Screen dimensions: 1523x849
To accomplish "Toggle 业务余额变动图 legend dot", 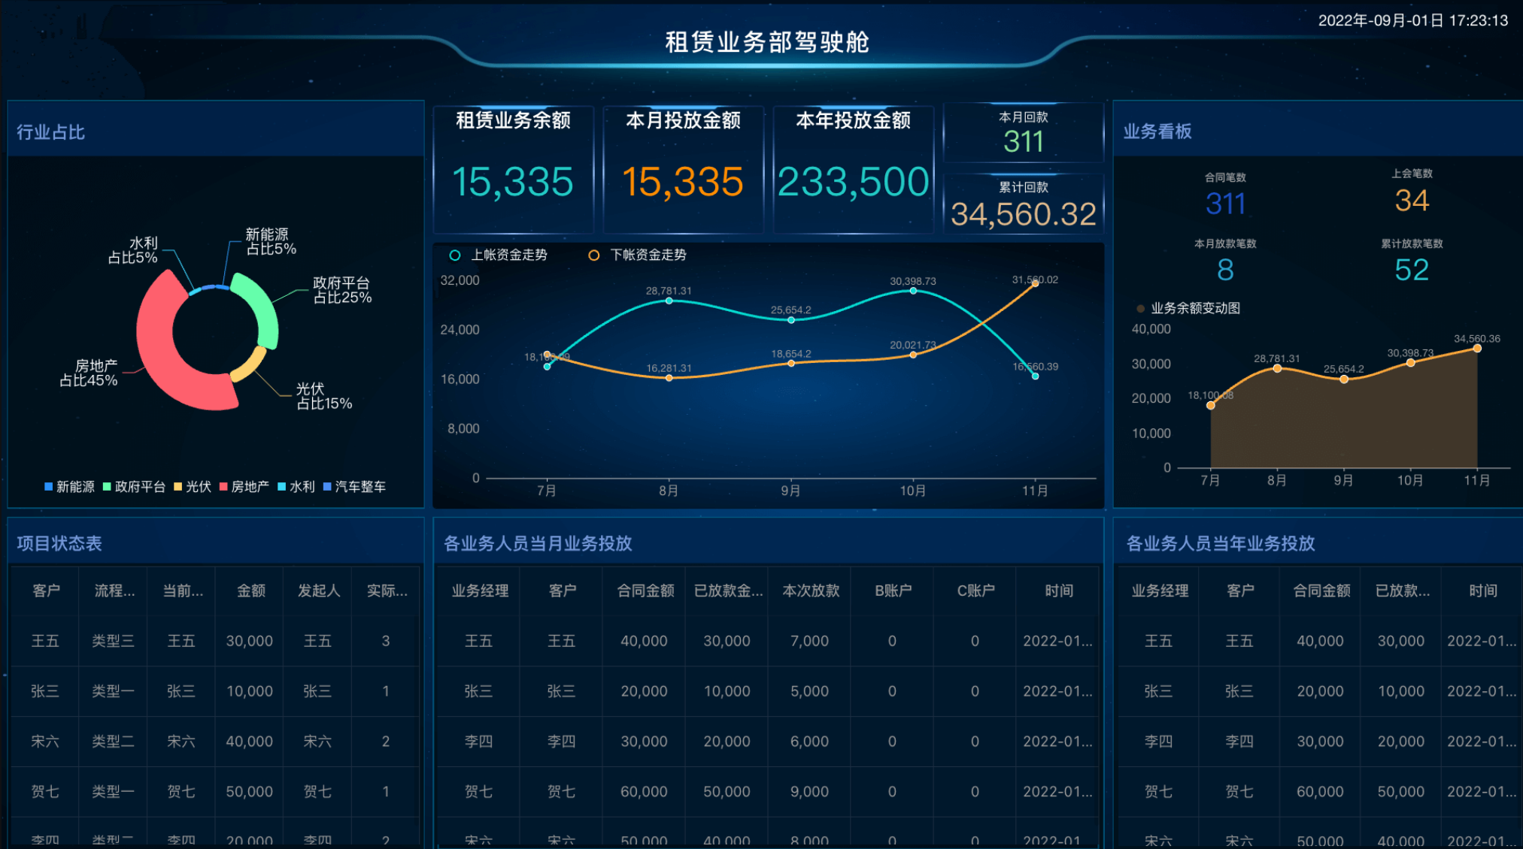I will point(1140,309).
